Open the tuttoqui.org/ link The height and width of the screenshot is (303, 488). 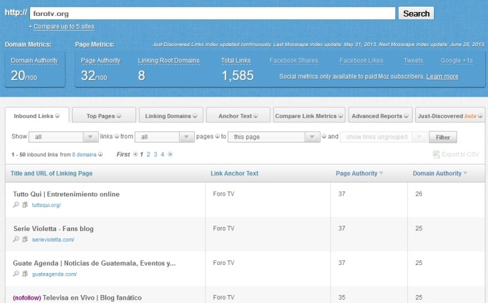tap(46, 205)
